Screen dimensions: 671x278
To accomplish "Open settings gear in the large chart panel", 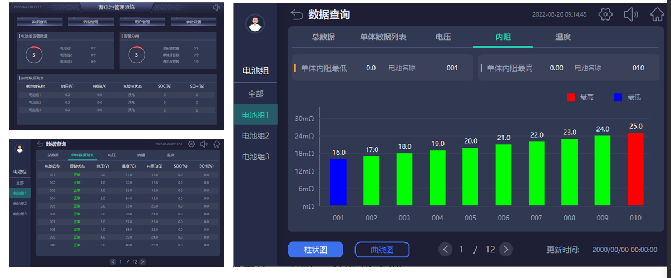I will coord(605,14).
